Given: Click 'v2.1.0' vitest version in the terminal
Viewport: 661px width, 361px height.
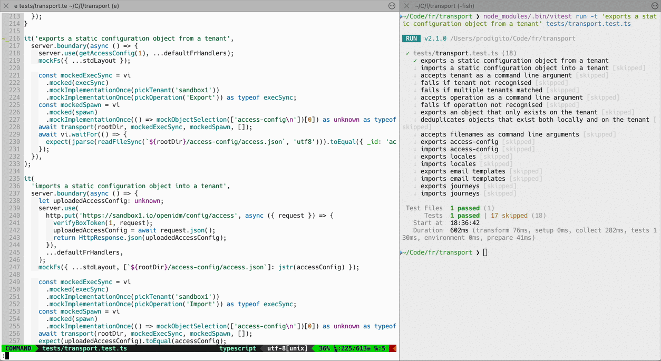Looking at the screenshot, I should click(x=435, y=38).
